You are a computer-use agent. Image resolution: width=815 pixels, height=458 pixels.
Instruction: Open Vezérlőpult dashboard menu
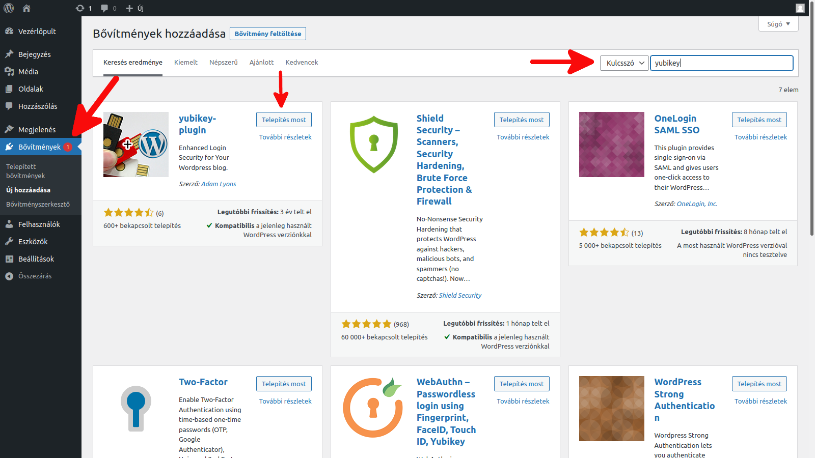coord(37,32)
